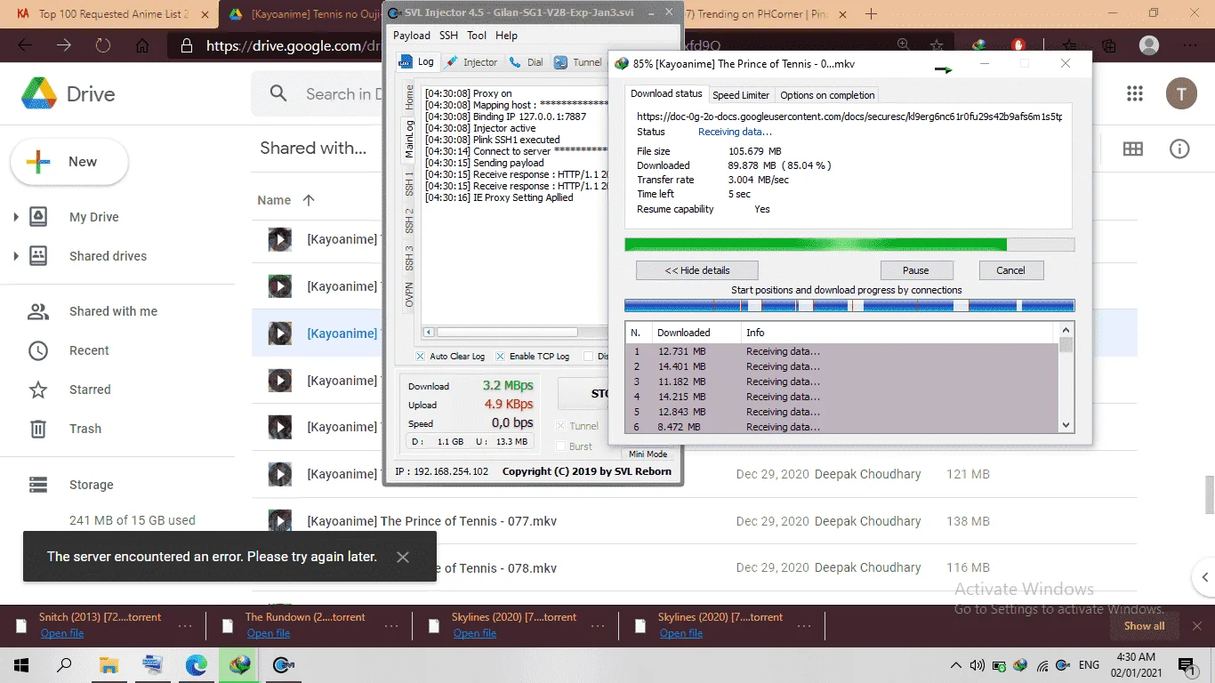Expand the Drive side panel arrow

tap(1205, 578)
